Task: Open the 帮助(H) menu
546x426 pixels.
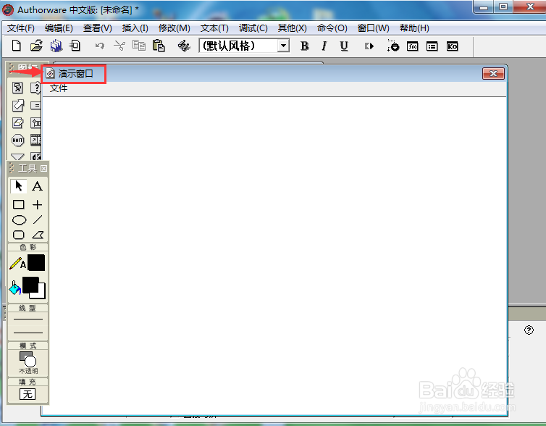Action: tap(414, 28)
